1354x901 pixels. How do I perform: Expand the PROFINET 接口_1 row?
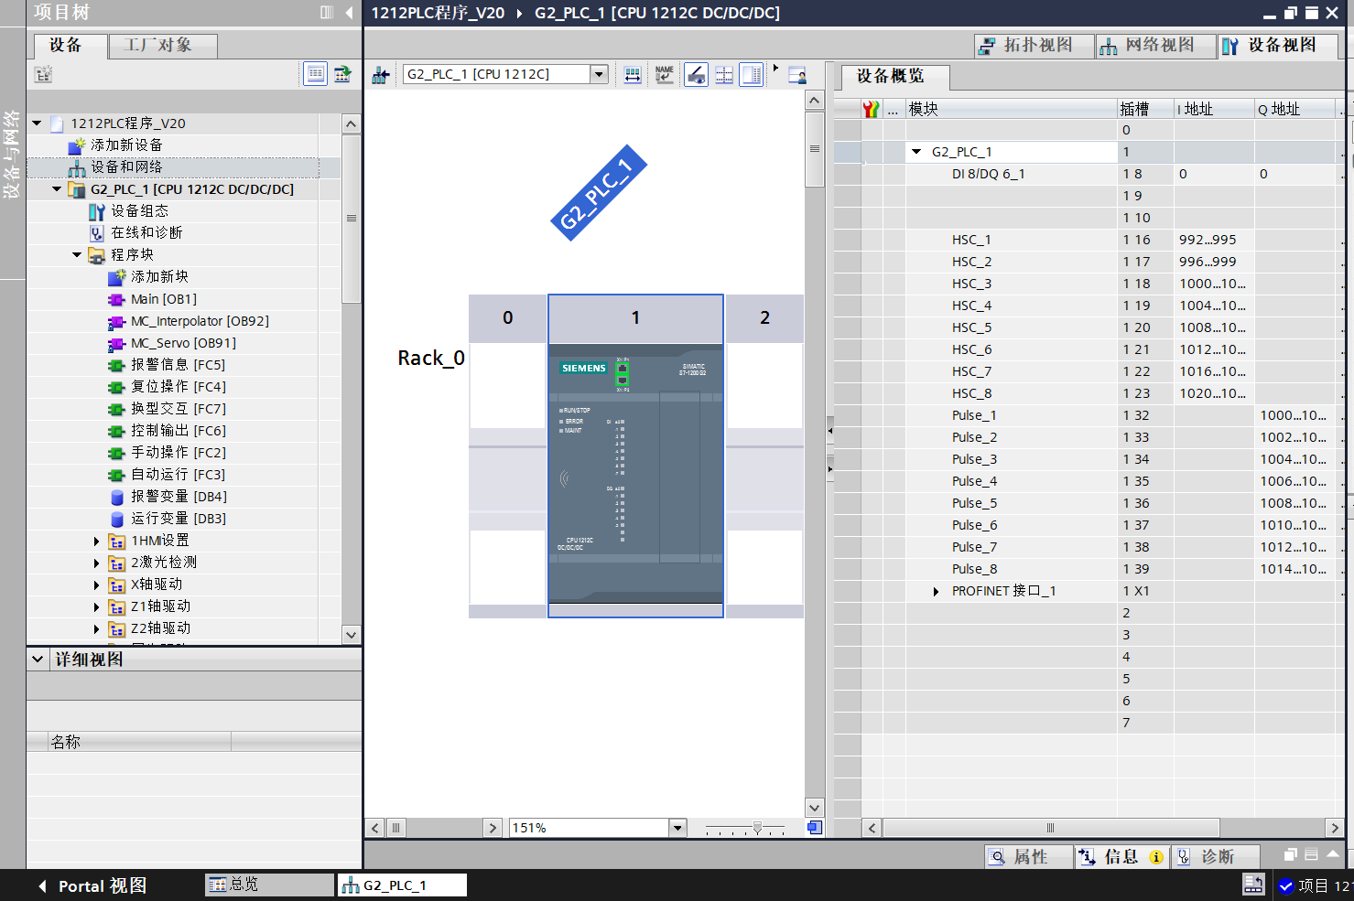tap(936, 592)
